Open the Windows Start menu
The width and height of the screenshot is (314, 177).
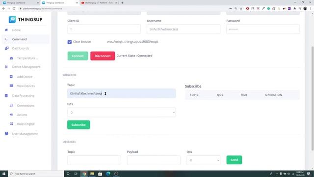click(4, 174)
